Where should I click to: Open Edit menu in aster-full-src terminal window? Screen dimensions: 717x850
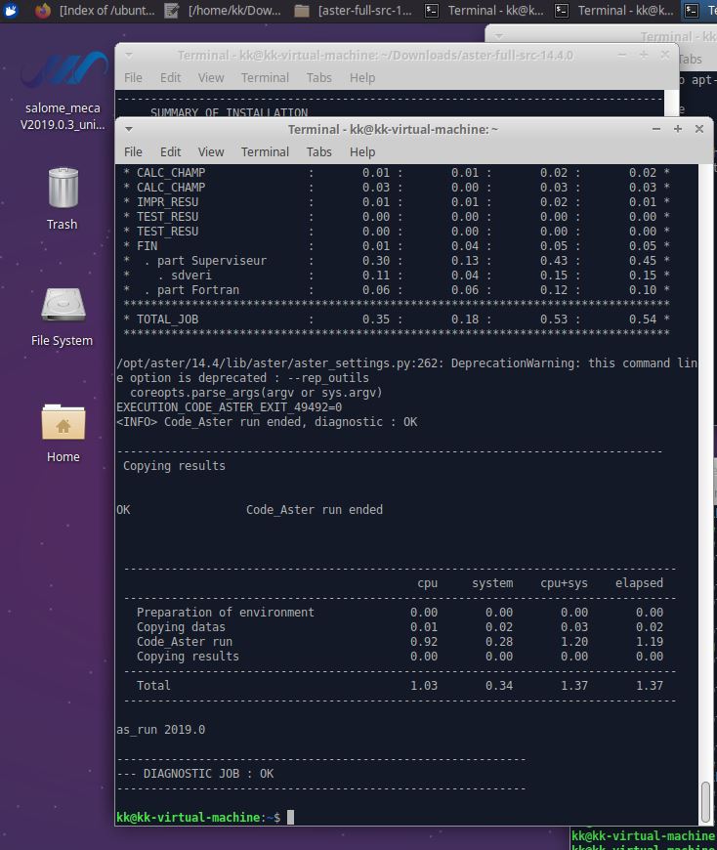[170, 77]
